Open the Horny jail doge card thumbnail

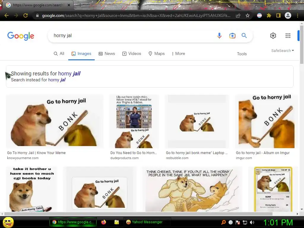point(273,189)
